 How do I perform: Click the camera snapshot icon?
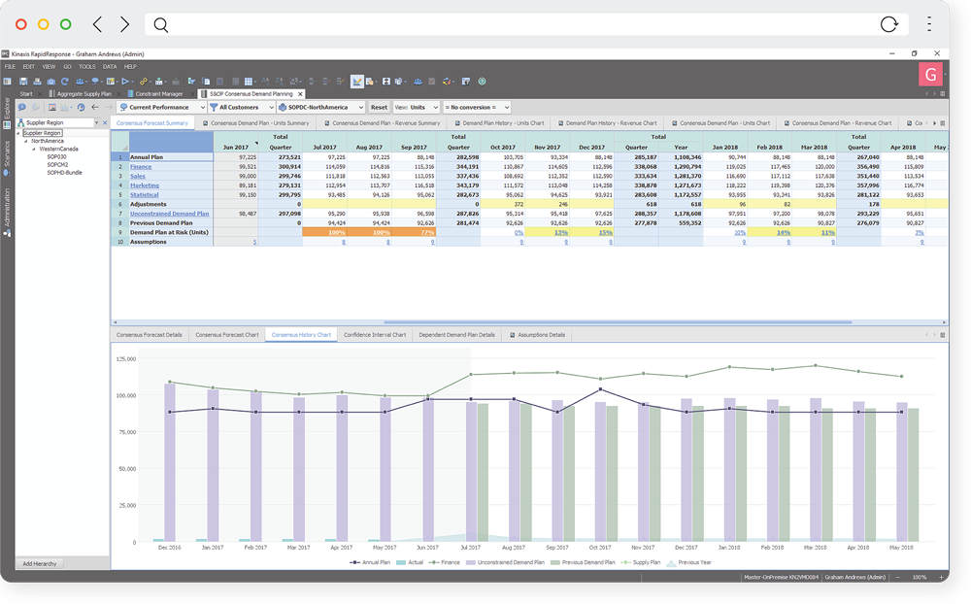pos(50,82)
